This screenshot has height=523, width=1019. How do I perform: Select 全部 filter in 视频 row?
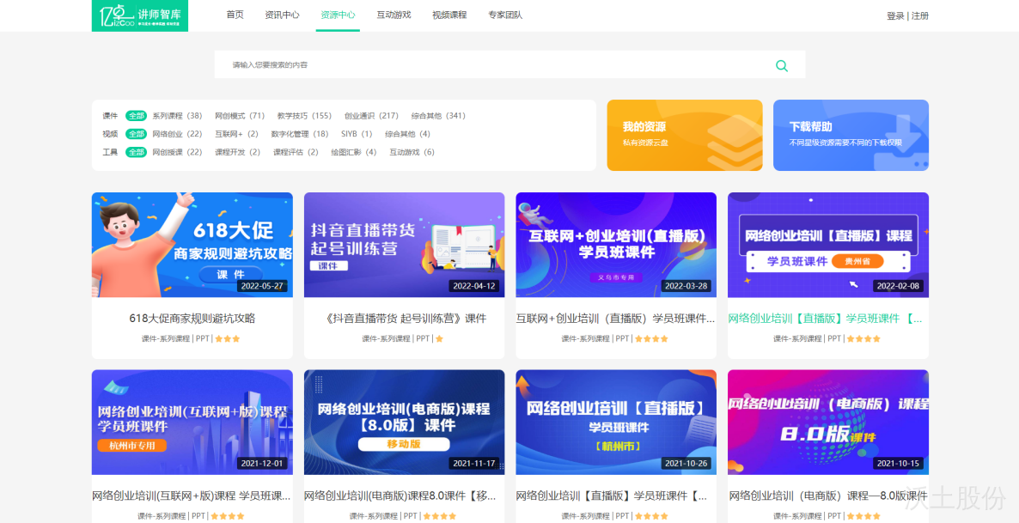pyautogui.click(x=136, y=134)
